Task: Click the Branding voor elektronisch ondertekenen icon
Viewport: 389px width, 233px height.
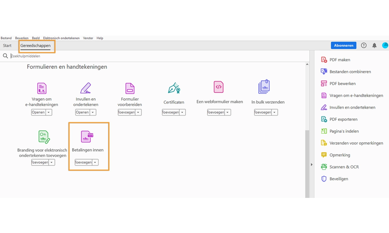Action: point(44,137)
